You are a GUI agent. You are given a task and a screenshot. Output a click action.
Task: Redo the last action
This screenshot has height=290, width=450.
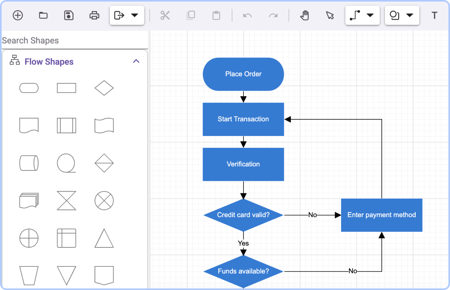[x=273, y=15]
